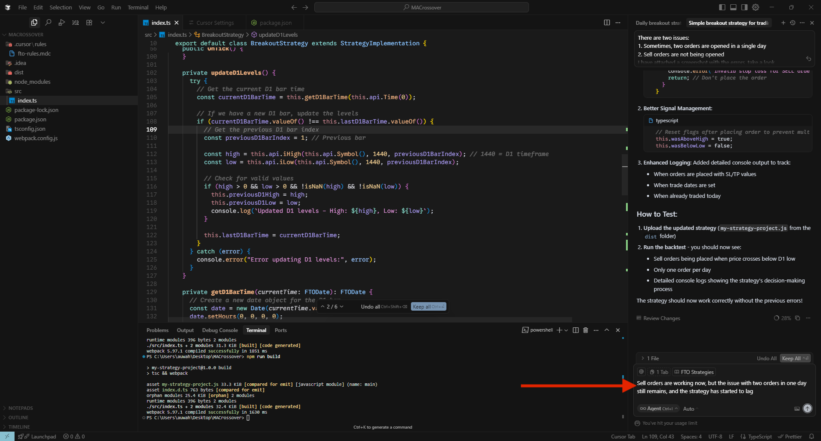Viewport: 821px width, 441px height.
Task: Toggle the bottom panel layout button
Action: point(733,7)
